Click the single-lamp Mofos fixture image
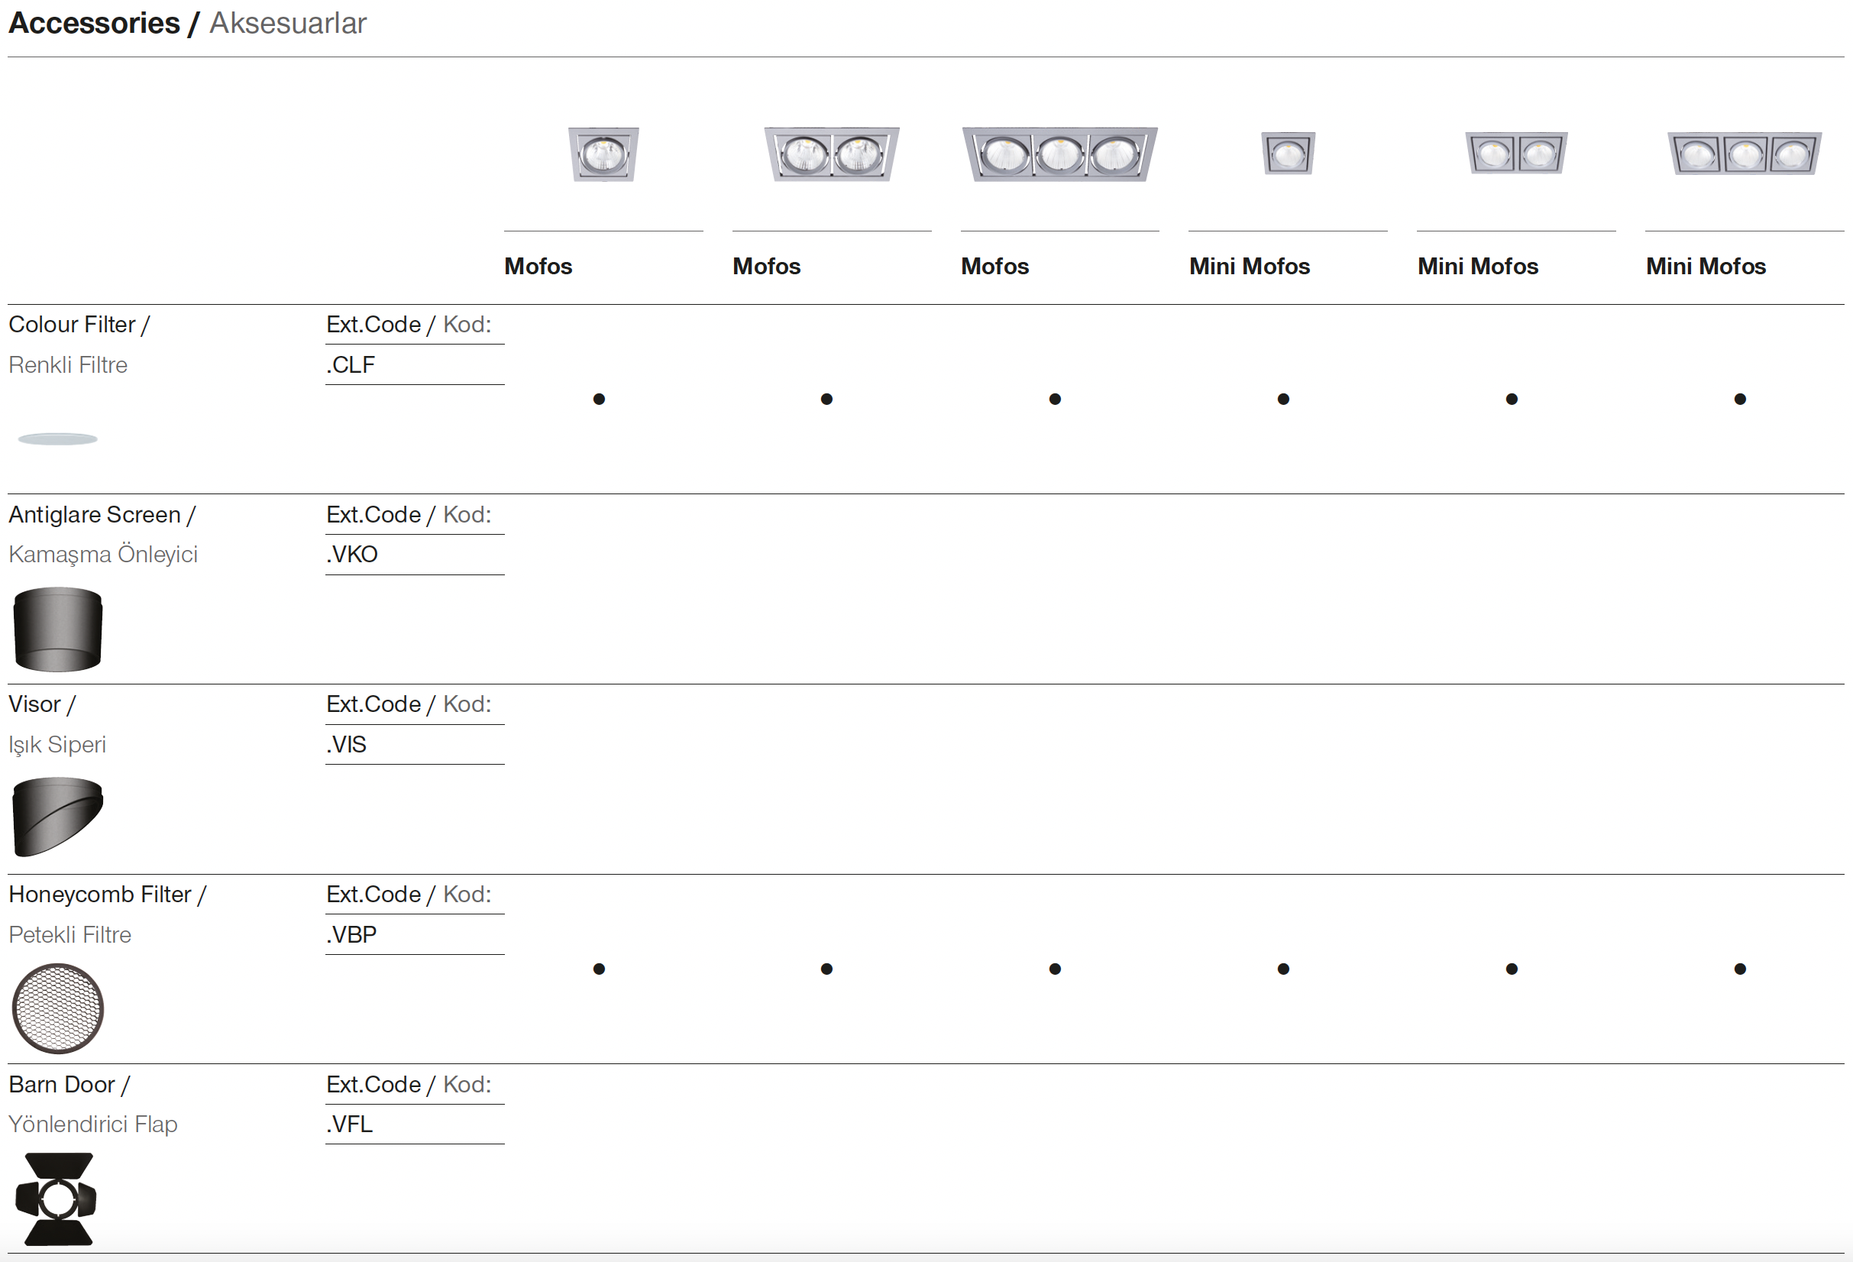This screenshot has width=1853, height=1262. pyautogui.click(x=603, y=154)
